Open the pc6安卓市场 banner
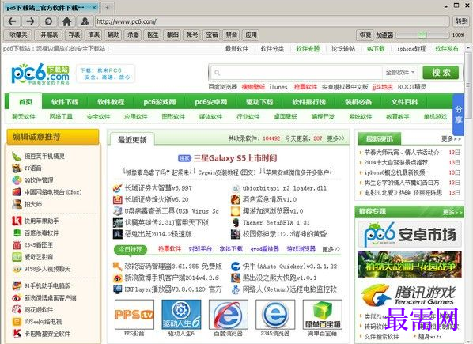This screenshot has width=473, height=344. coord(410,234)
